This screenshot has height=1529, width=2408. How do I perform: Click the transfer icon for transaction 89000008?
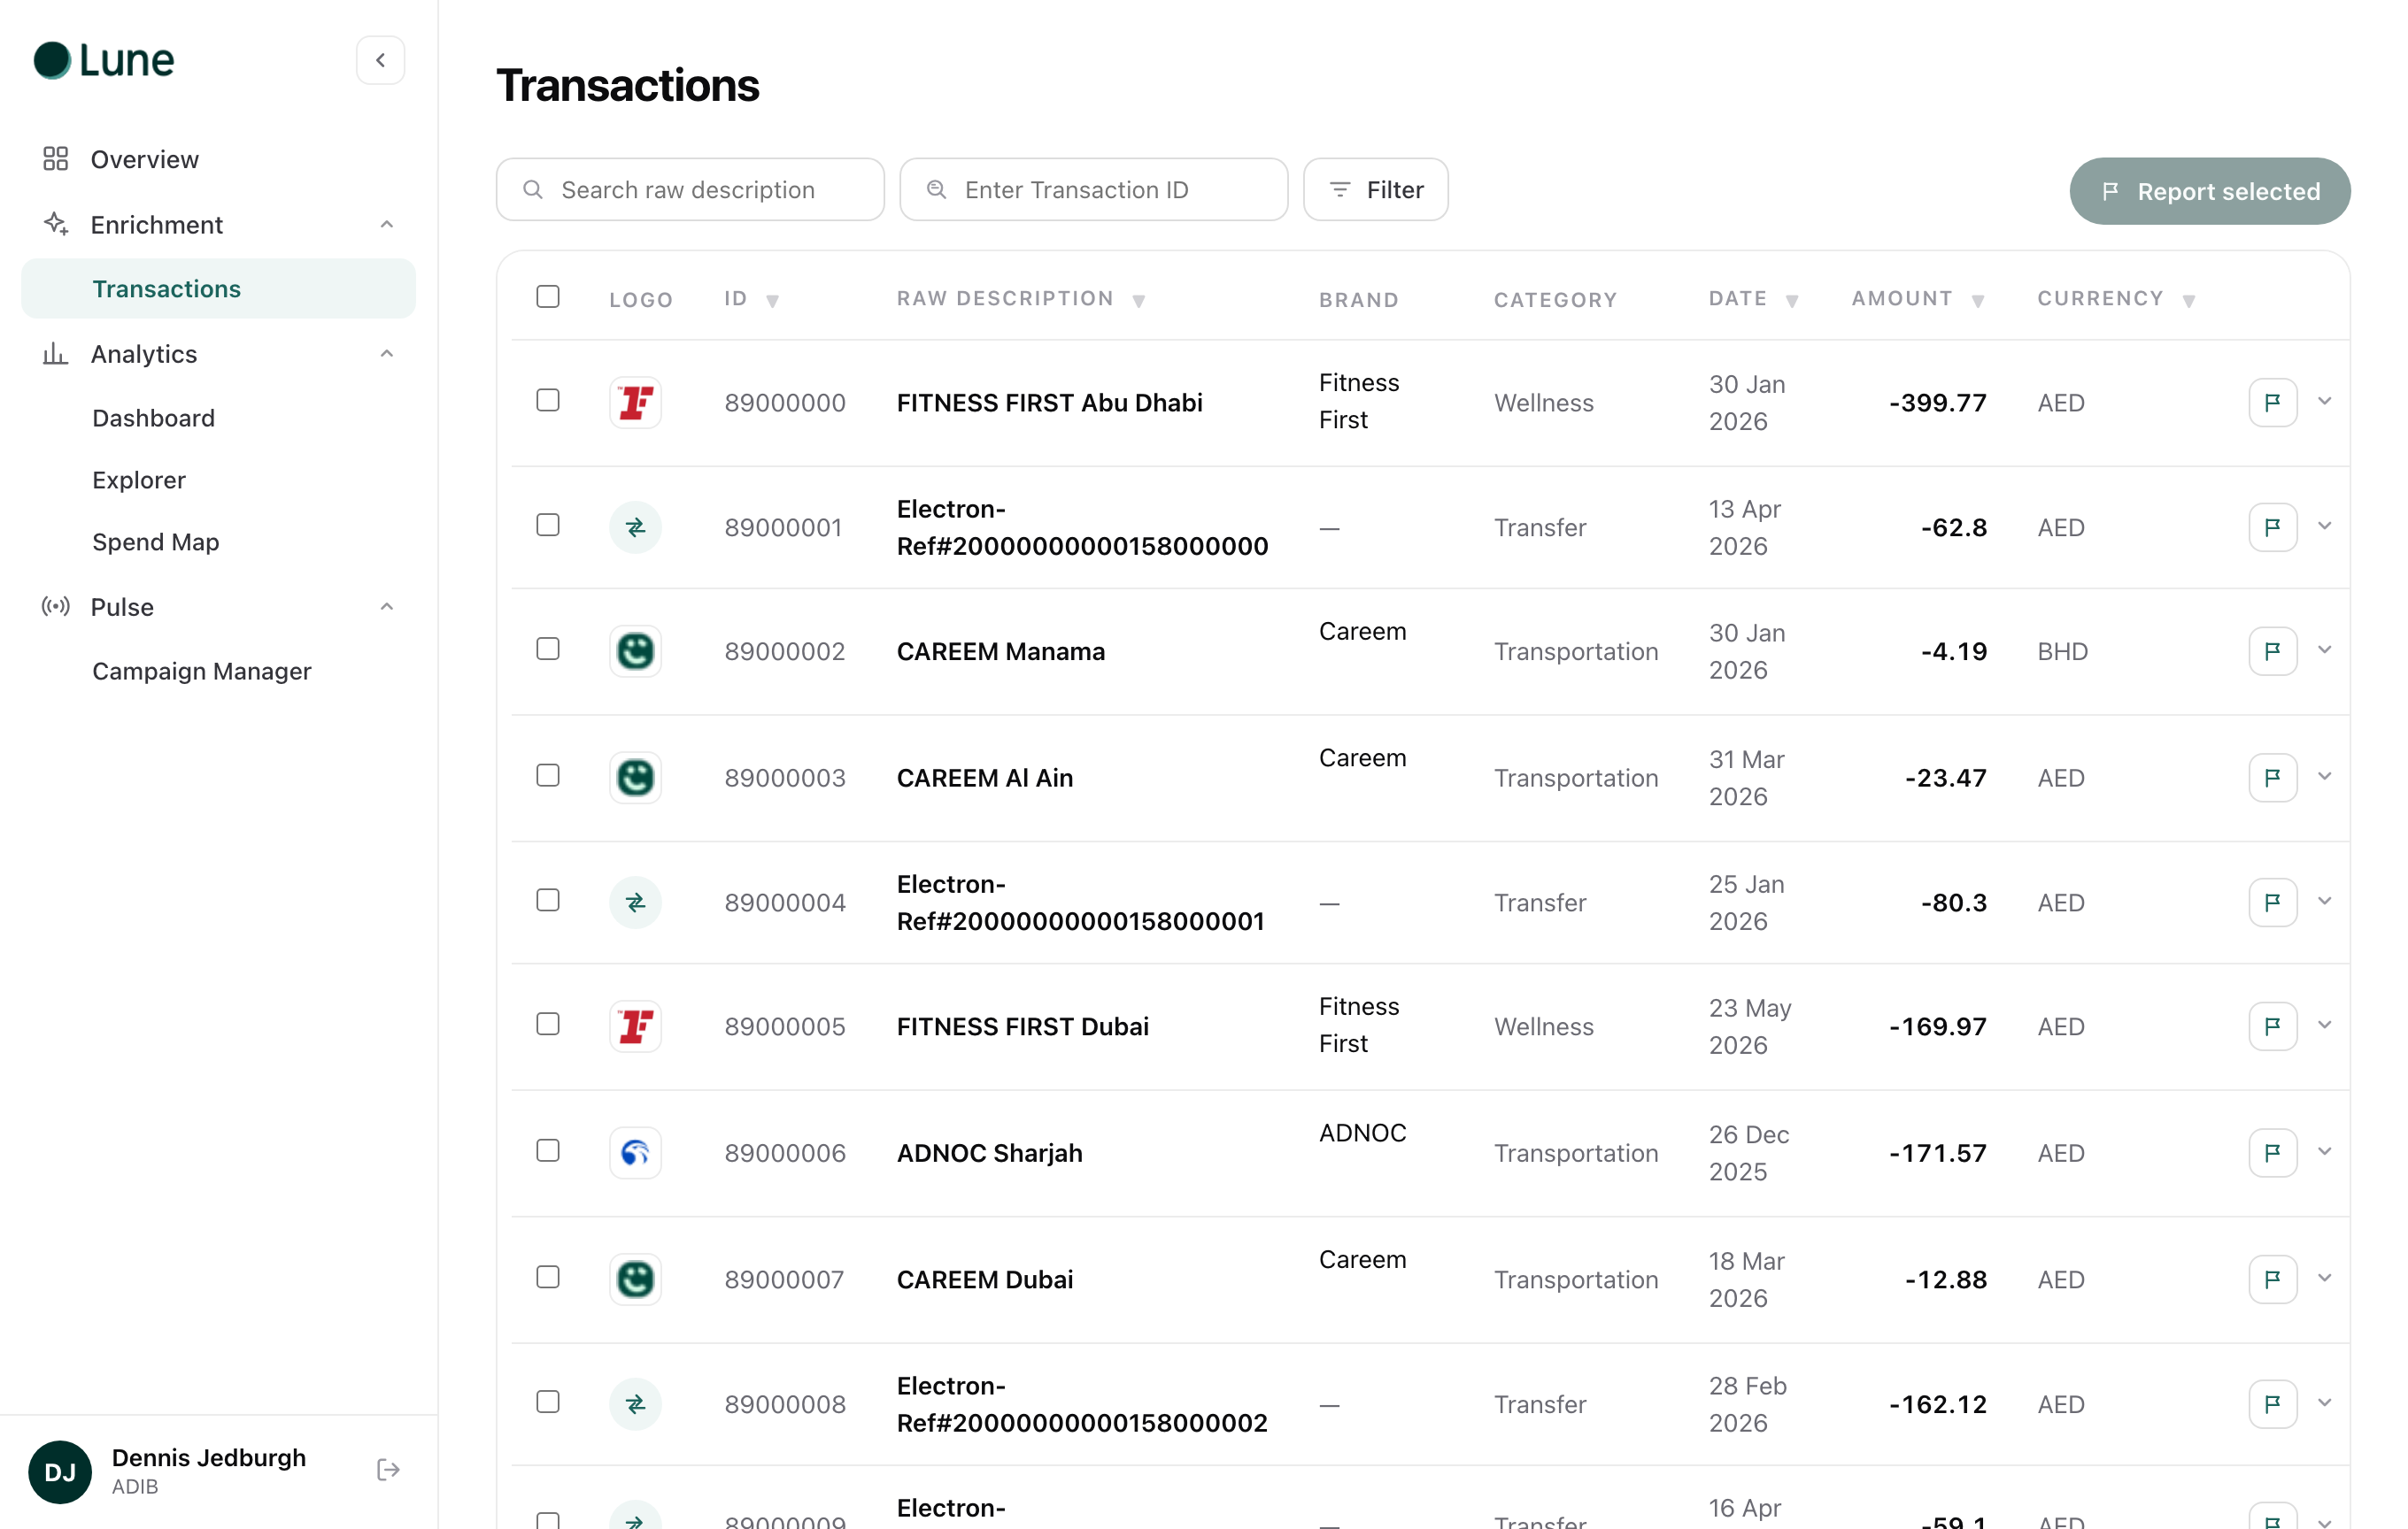[635, 1403]
